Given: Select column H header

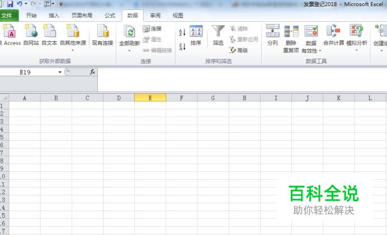Looking at the screenshot, I should click(x=244, y=98).
